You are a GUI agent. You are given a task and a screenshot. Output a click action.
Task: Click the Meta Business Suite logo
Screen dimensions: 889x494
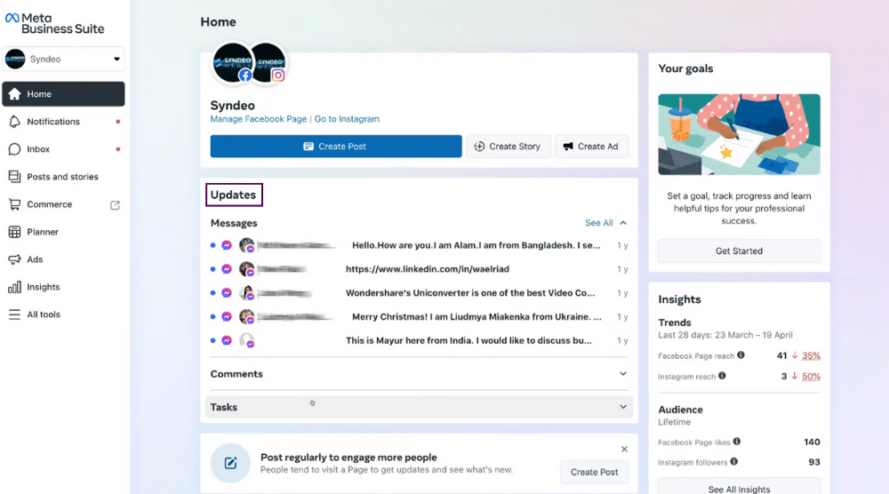(55, 23)
